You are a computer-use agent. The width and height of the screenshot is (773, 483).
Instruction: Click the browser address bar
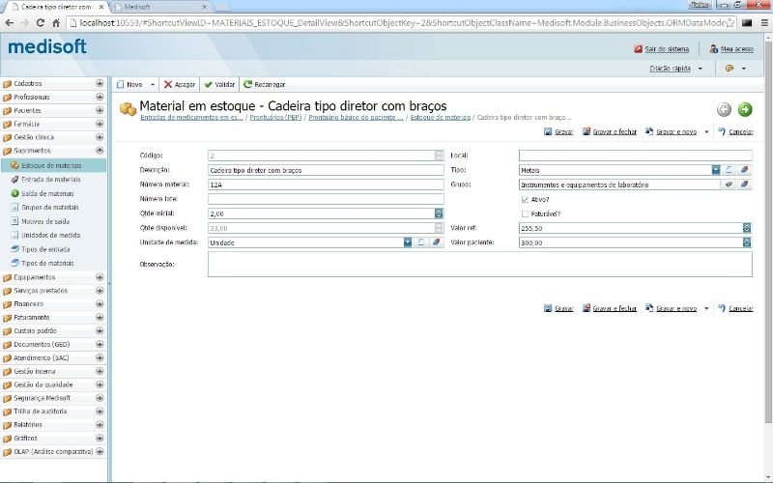tap(402, 22)
